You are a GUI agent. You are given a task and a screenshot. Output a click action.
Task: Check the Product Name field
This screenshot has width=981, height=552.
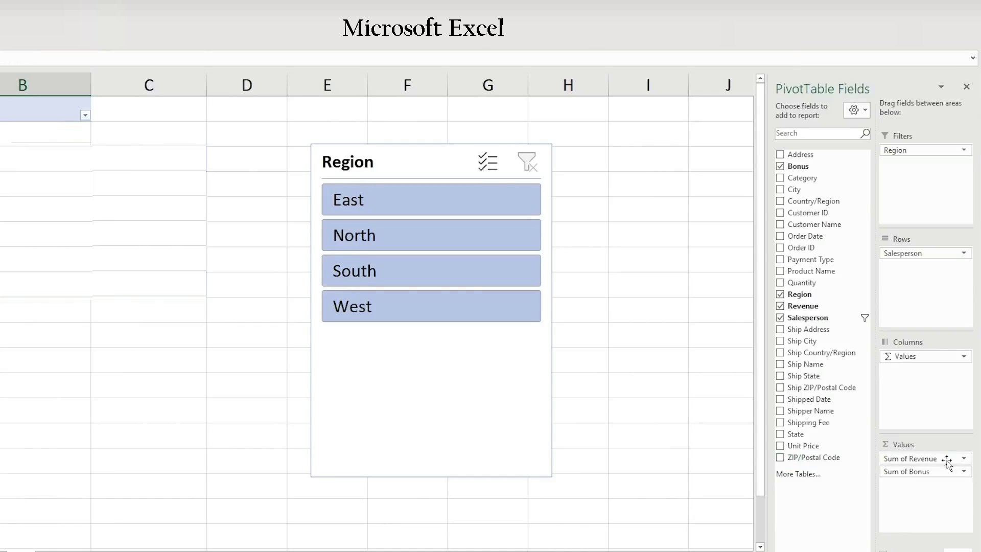[780, 271]
